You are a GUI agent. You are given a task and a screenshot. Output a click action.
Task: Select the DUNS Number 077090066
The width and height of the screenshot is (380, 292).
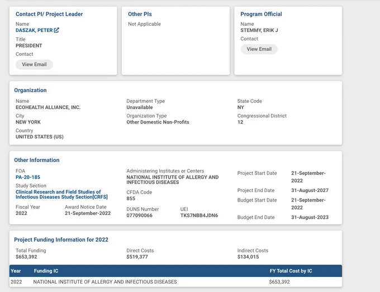tap(139, 216)
